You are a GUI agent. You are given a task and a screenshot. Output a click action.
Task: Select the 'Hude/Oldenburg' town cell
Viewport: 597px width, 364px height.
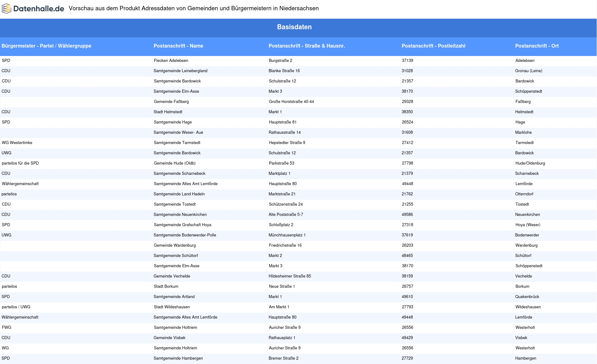(x=555, y=163)
